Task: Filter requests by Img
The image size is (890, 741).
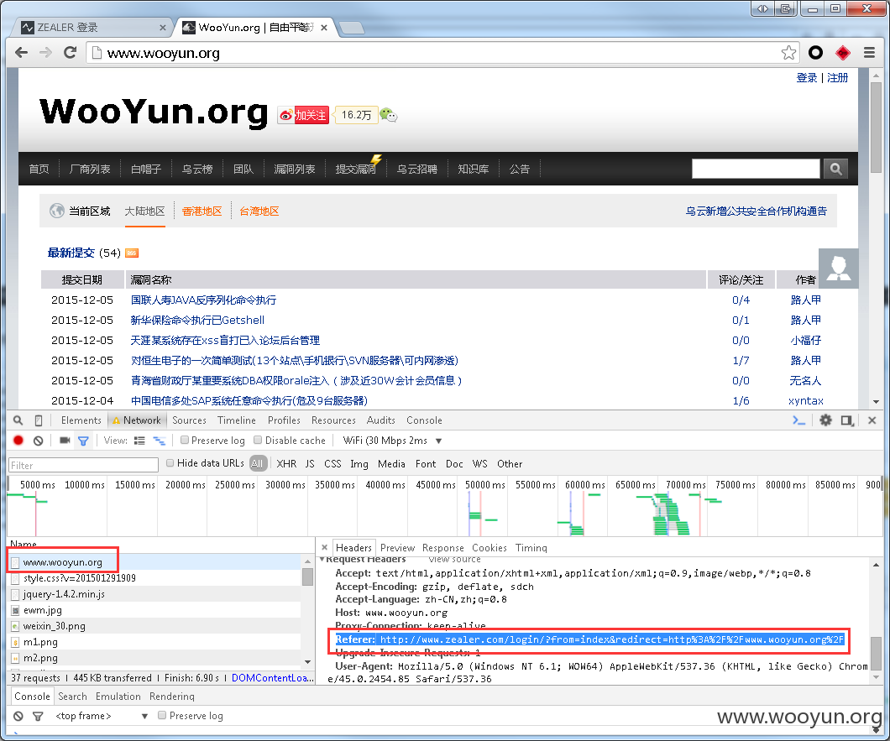Action: click(x=359, y=463)
